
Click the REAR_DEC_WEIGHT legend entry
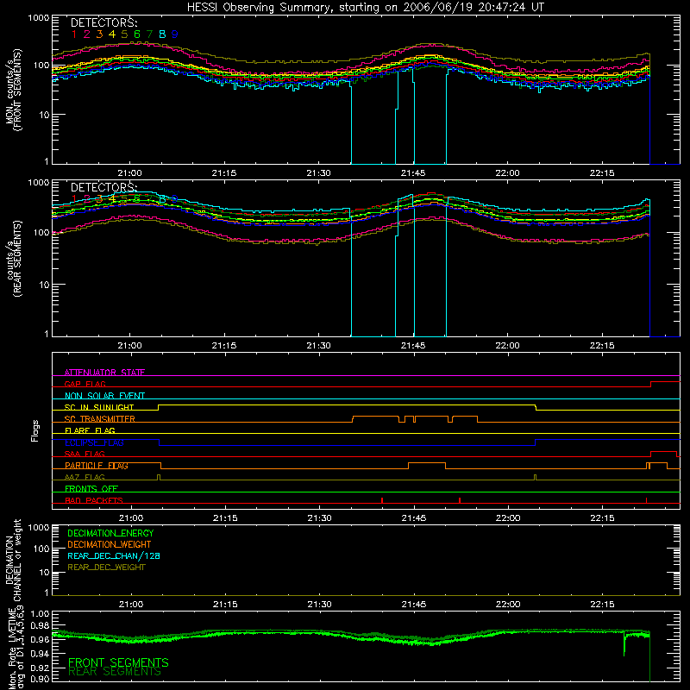point(106,568)
